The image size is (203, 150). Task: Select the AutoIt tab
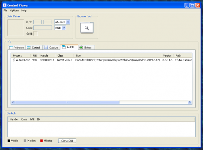69,47
